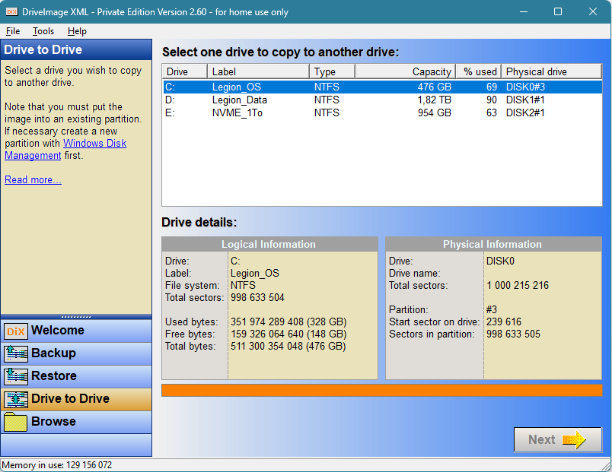612x472 pixels.
Task: Click the Welcome DIX icon in sidebar
Action: [16, 331]
